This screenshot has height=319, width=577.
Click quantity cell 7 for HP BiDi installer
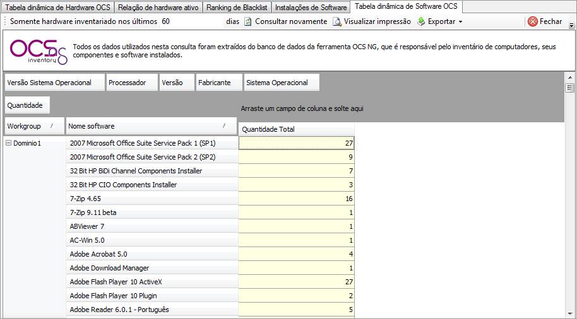[x=296, y=171]
